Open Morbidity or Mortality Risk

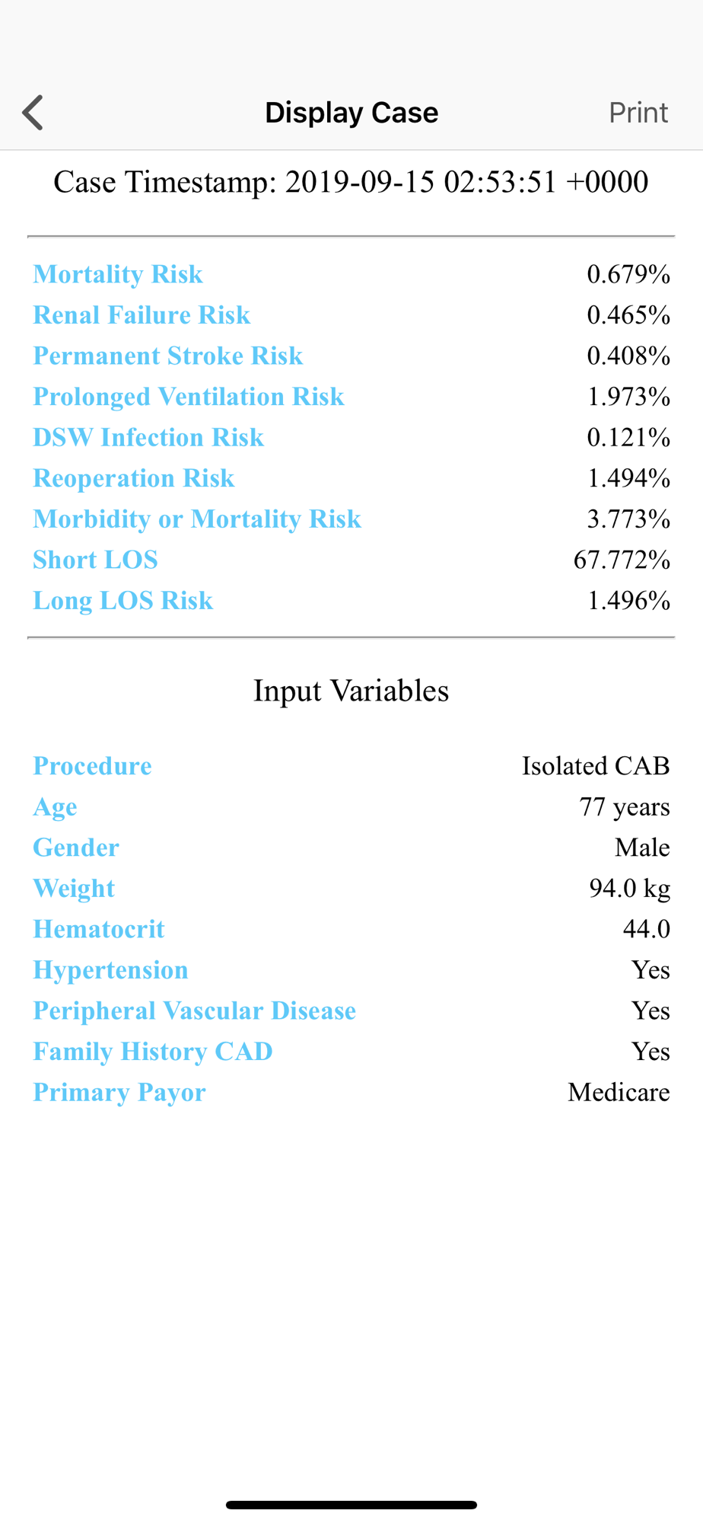tap(197, 519)
